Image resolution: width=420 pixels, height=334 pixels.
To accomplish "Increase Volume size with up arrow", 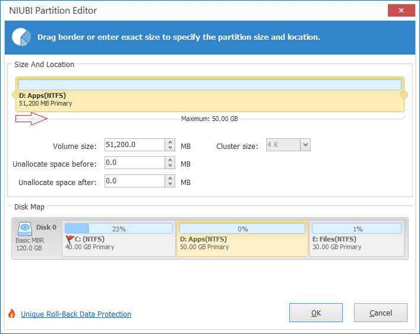I will (x=170, y=142).
